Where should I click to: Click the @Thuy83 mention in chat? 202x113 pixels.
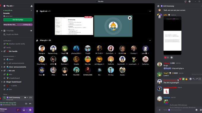coord(167,69)
